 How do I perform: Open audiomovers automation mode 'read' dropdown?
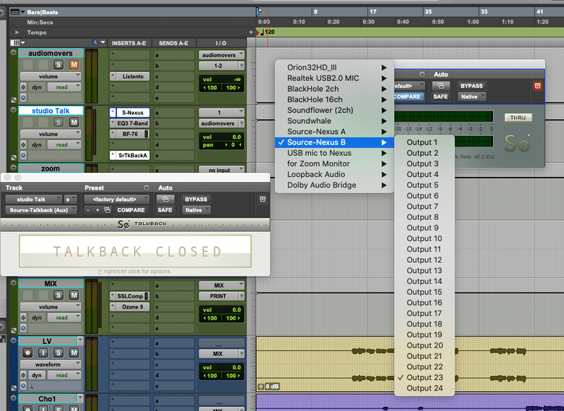click(64, 87)
